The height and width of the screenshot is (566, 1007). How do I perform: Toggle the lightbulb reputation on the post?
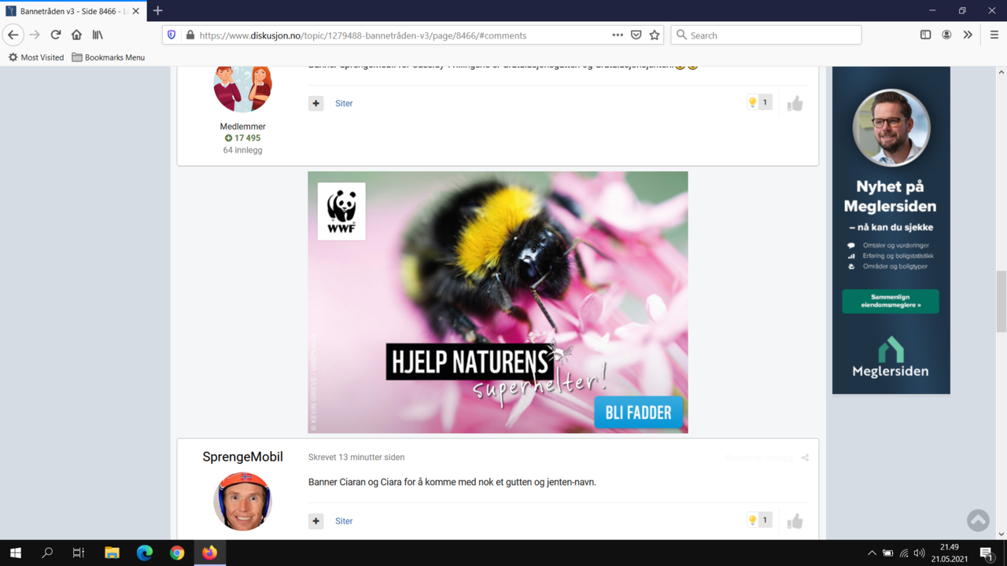point(754,519)
